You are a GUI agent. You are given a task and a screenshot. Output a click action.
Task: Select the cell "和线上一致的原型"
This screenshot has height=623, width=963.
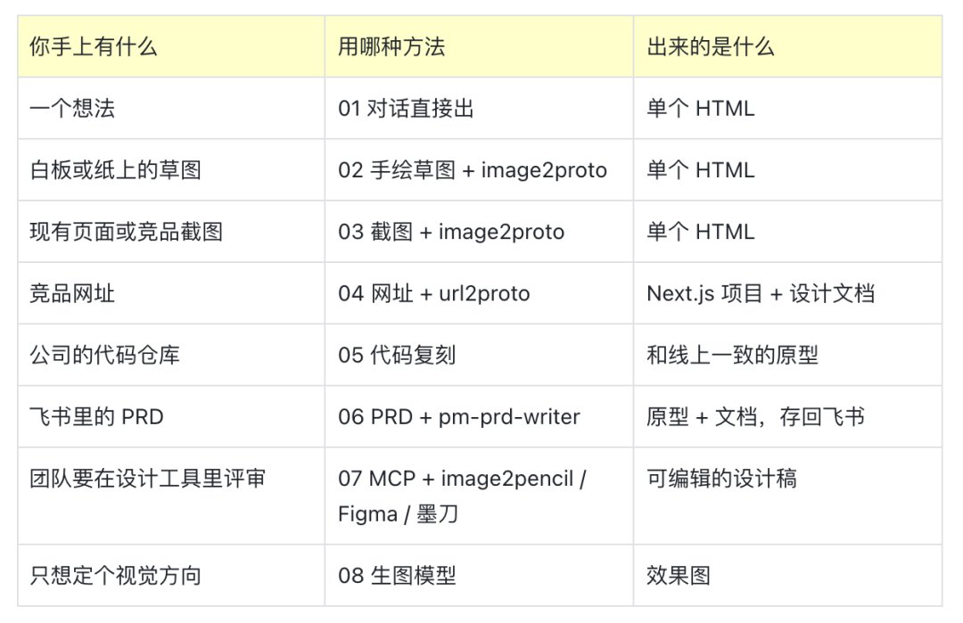pos(788,355)
